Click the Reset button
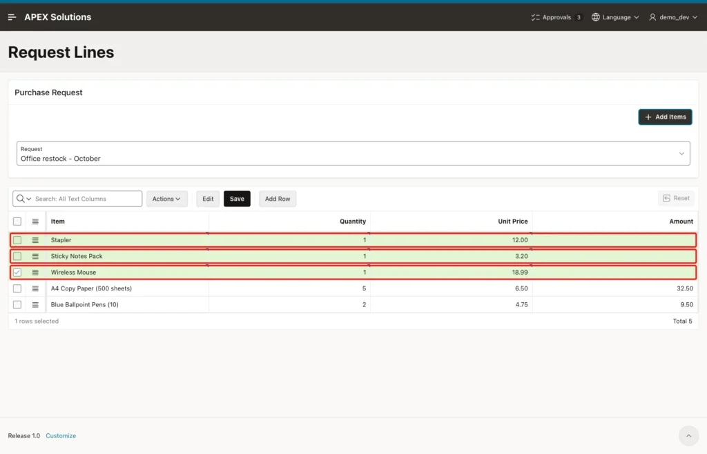The image size is (707, 454). click(x=676, y=198)
